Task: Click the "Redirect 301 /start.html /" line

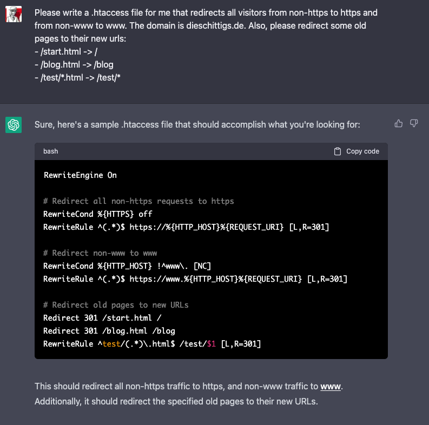Action: coord(102,318)
